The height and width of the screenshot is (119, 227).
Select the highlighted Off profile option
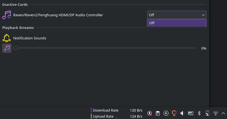tap(177, 23)
